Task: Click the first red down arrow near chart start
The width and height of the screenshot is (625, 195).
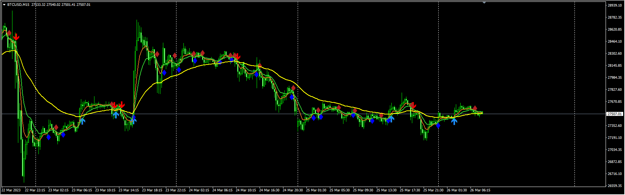Action: click(16, 37)
